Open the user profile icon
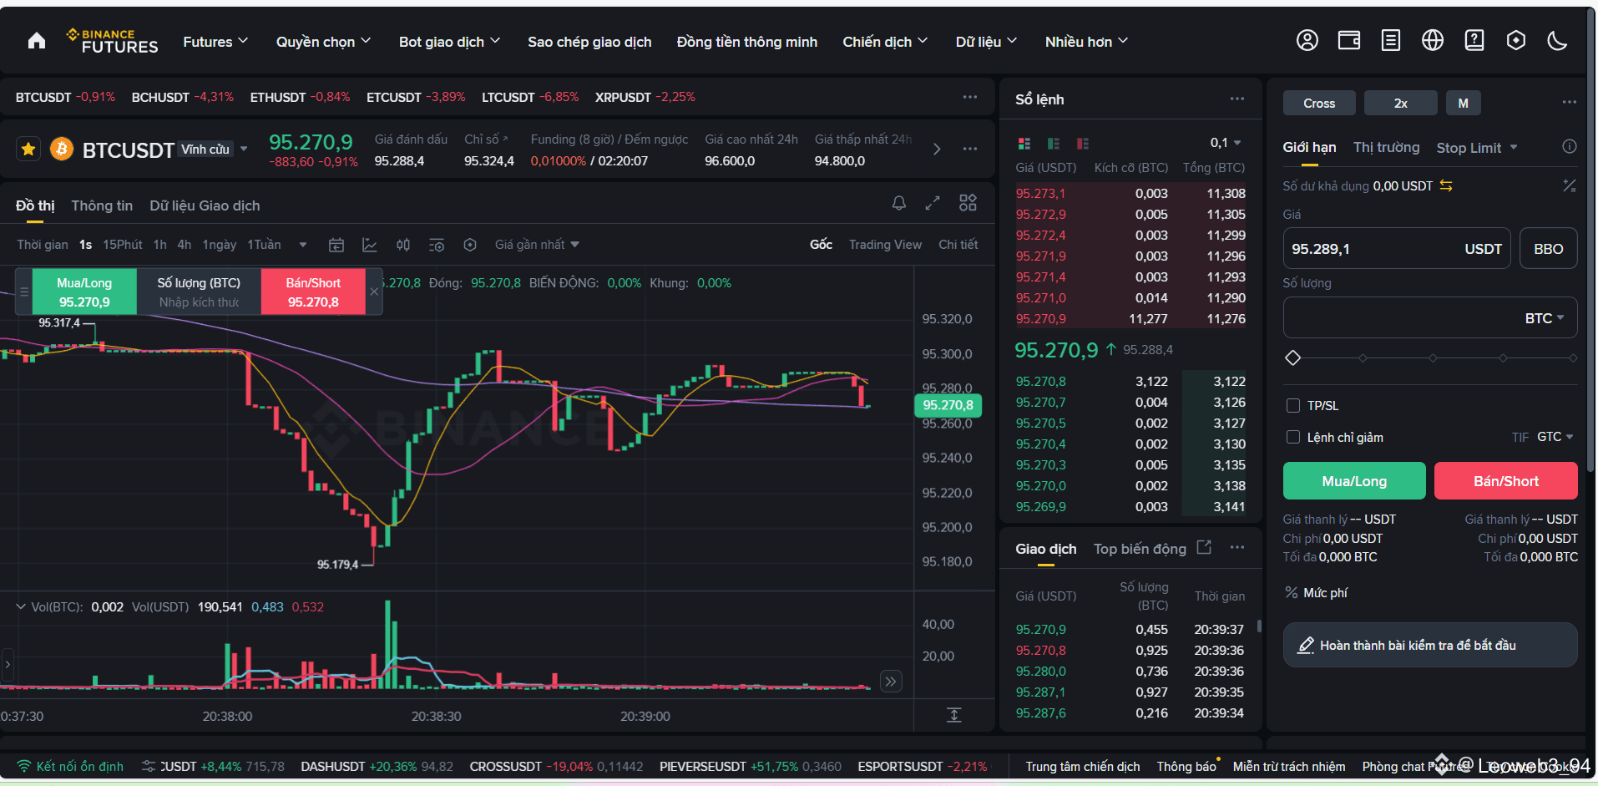Screen dimensions: 1598x786 point(1307,40)
